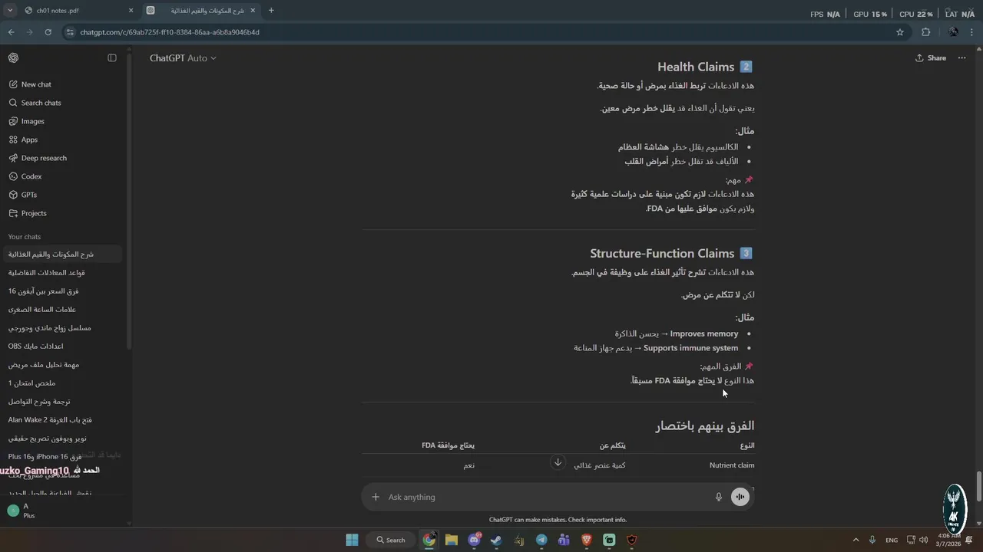Go back to the previous page
Image resolution: width=983 pixels, height=552 pixels.
click(x=11, y=32)
